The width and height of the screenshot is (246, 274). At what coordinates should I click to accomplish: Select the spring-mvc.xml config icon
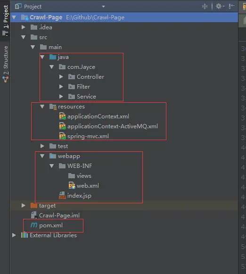pyautogui.click(x=62, y=136)
